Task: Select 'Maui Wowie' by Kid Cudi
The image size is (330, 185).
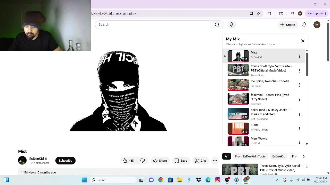Action: coord(259,138)
